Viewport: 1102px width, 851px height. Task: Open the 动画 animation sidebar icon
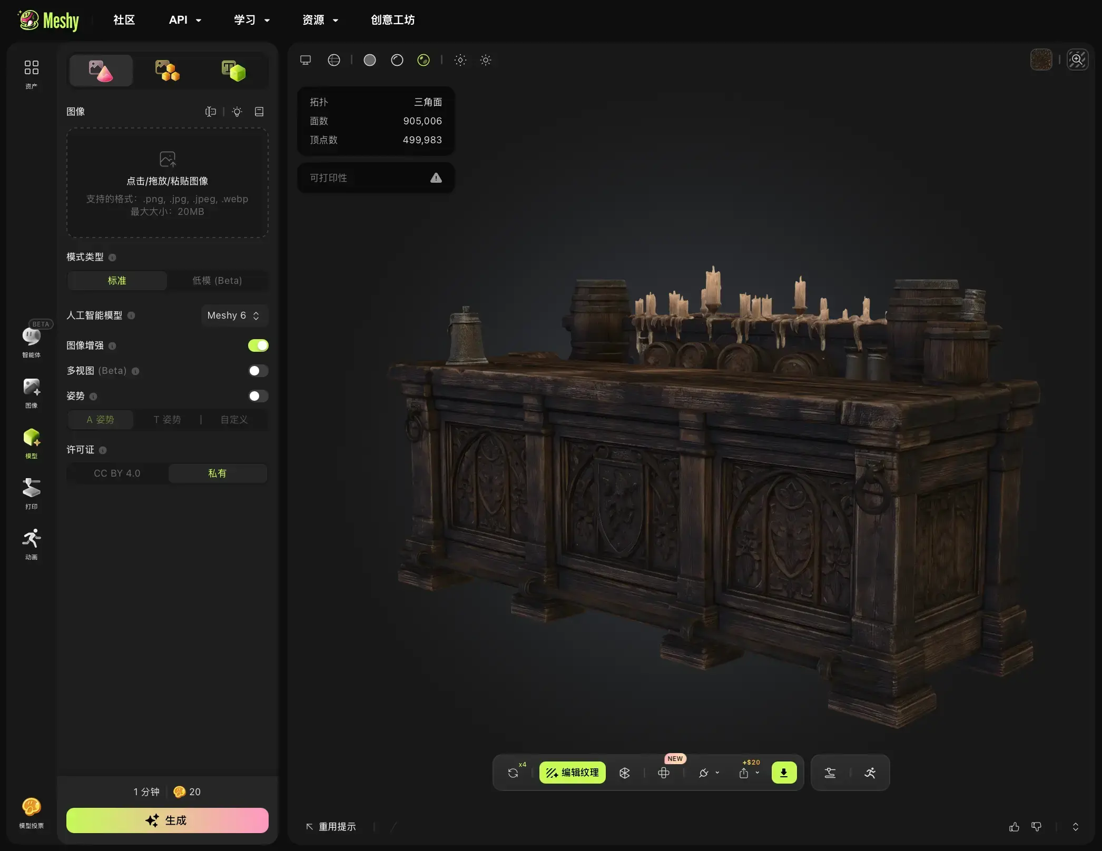[31, 544]
